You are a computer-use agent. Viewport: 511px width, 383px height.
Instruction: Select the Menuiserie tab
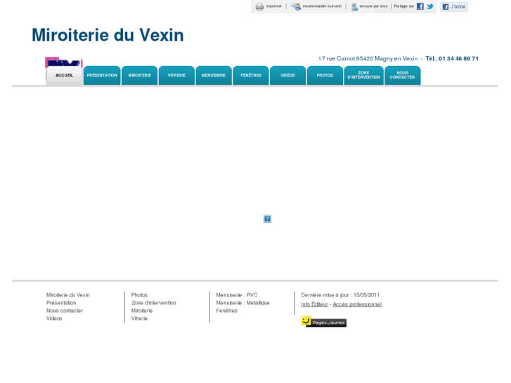[214, 75]
